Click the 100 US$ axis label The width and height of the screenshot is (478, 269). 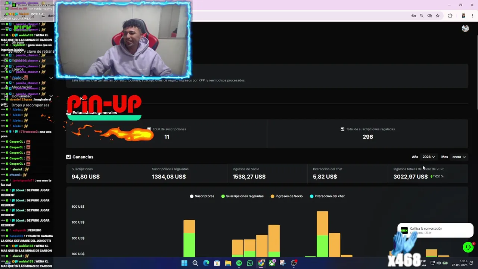tap(78, 254)
